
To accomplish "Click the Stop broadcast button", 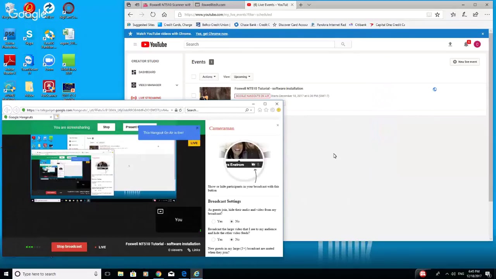I will 69,247.
